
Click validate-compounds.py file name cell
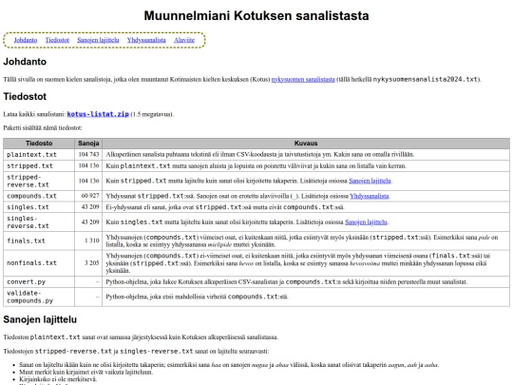point(39,297)
